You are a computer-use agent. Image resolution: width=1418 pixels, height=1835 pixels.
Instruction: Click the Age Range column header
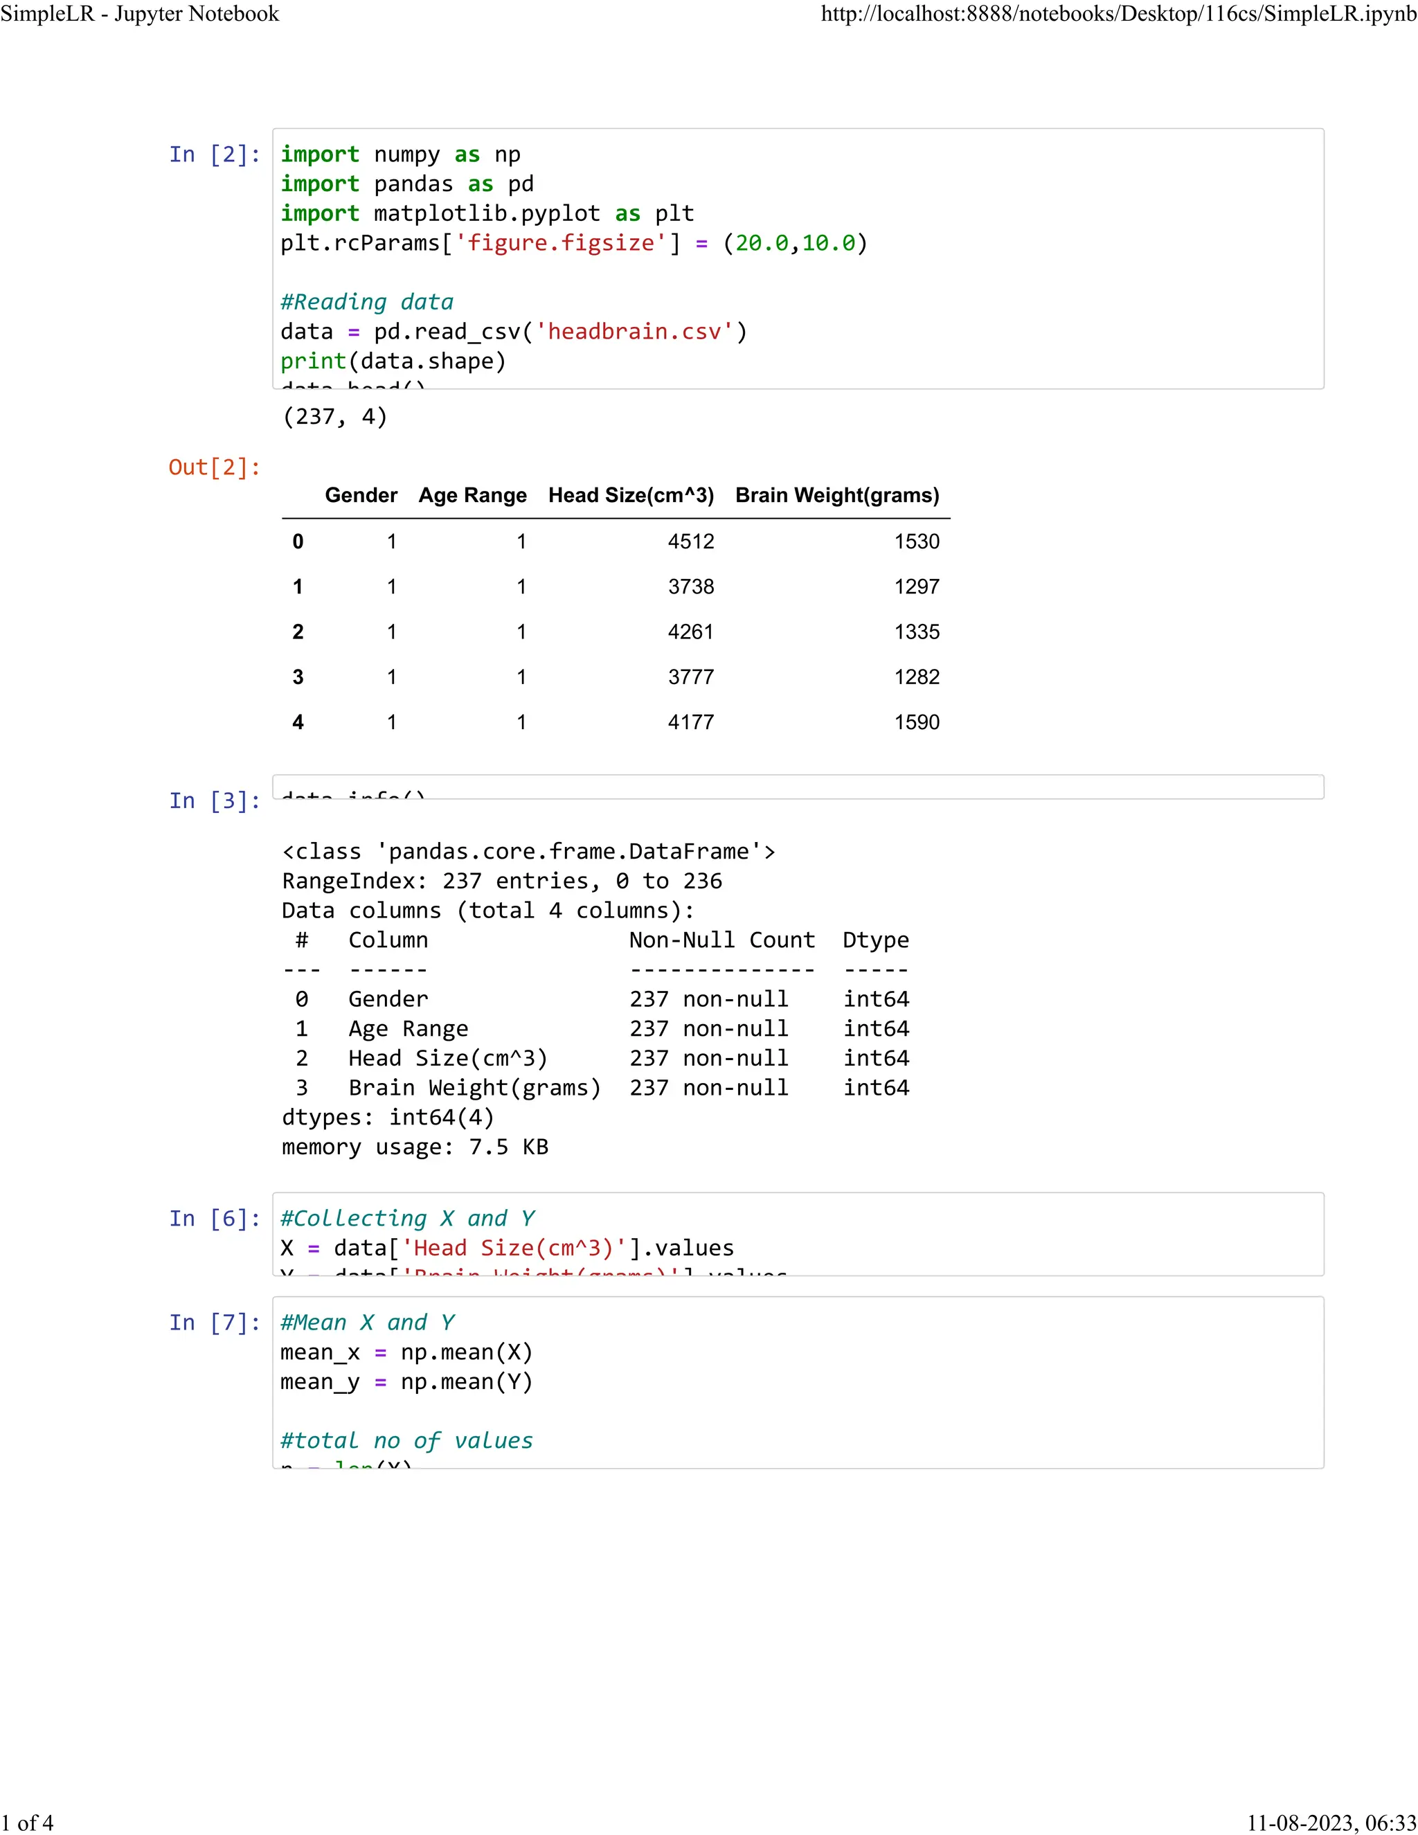(x=472, y=495)
